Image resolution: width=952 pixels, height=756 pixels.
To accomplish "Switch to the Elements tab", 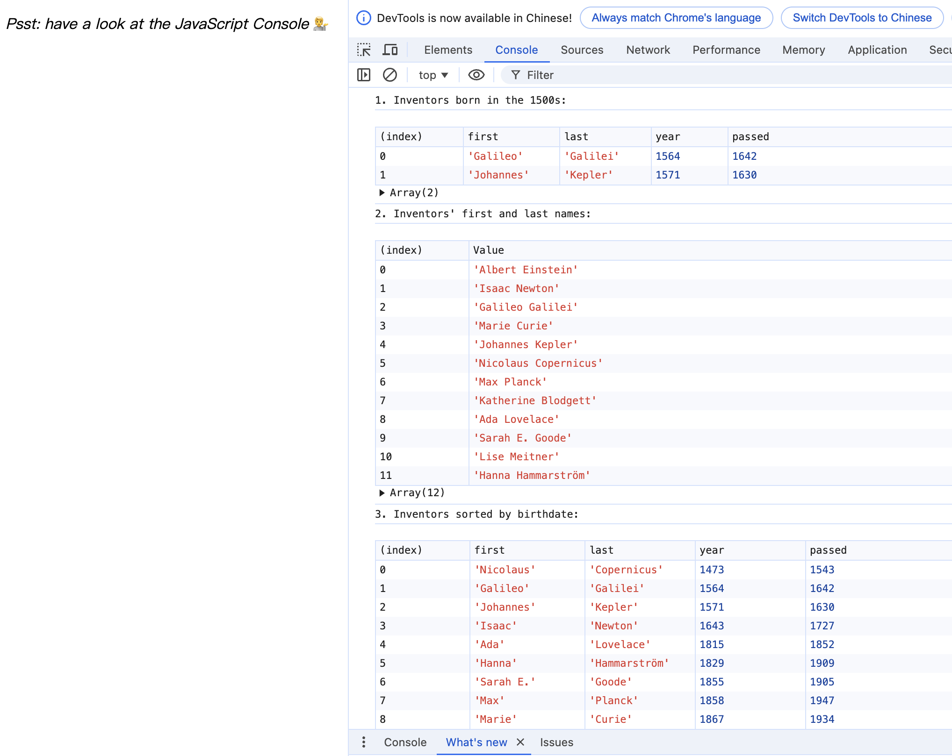I will tap(448, 50).
